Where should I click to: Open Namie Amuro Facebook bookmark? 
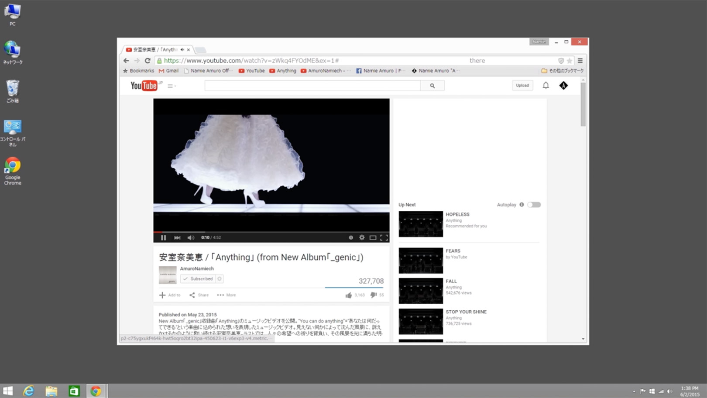click(x=380, y=71)
